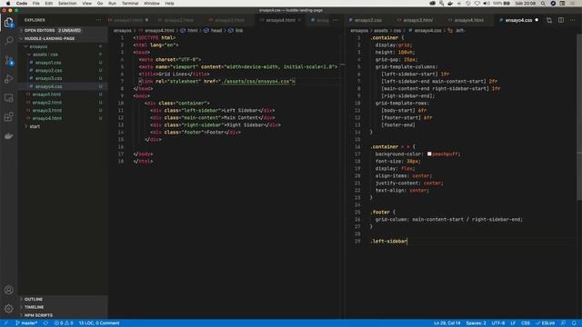Open the Manage gear icon
Image resolution: width=582 pixels, height=327 pixels.
tap(9, 309)
